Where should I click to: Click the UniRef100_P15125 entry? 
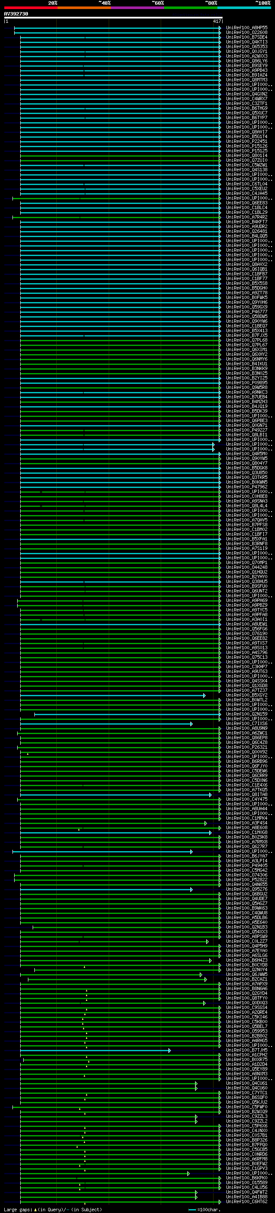[x=246, y=151]
